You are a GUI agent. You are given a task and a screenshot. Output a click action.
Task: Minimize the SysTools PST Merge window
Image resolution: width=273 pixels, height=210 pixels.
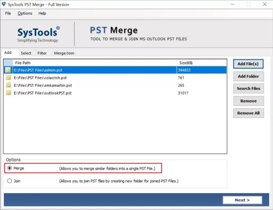point(232,4)
